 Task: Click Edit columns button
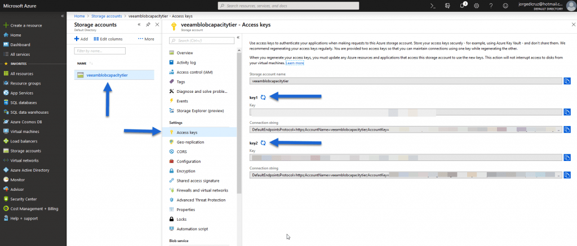click(108, 39)
